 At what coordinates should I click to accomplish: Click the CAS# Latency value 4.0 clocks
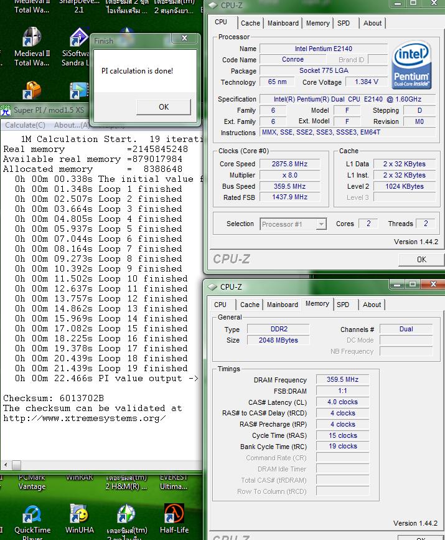[x=342, y=402]
